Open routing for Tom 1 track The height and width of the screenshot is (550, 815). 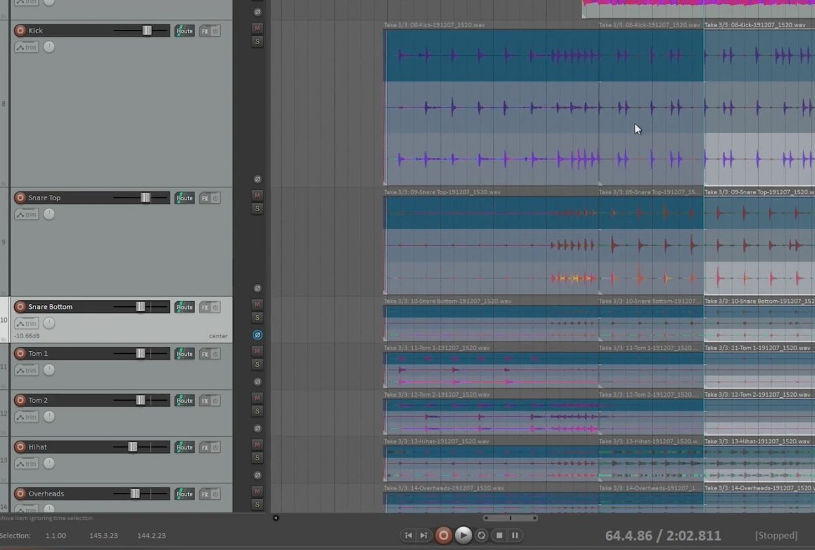click(x=184, y=354)
